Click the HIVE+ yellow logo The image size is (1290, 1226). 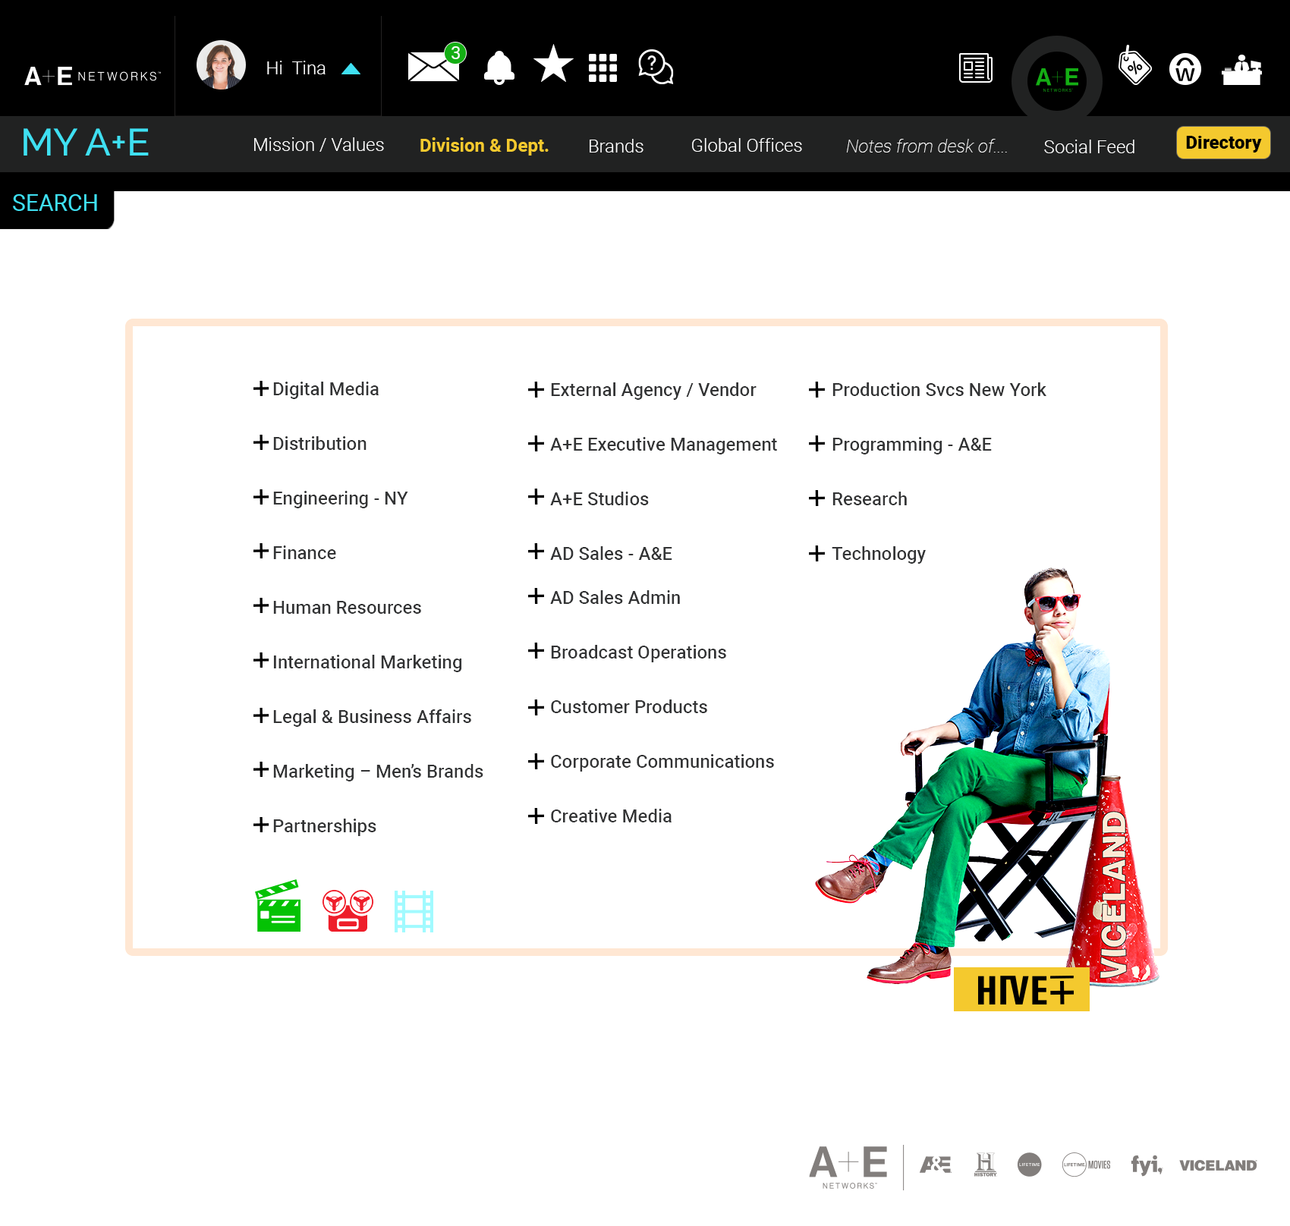1021,989
